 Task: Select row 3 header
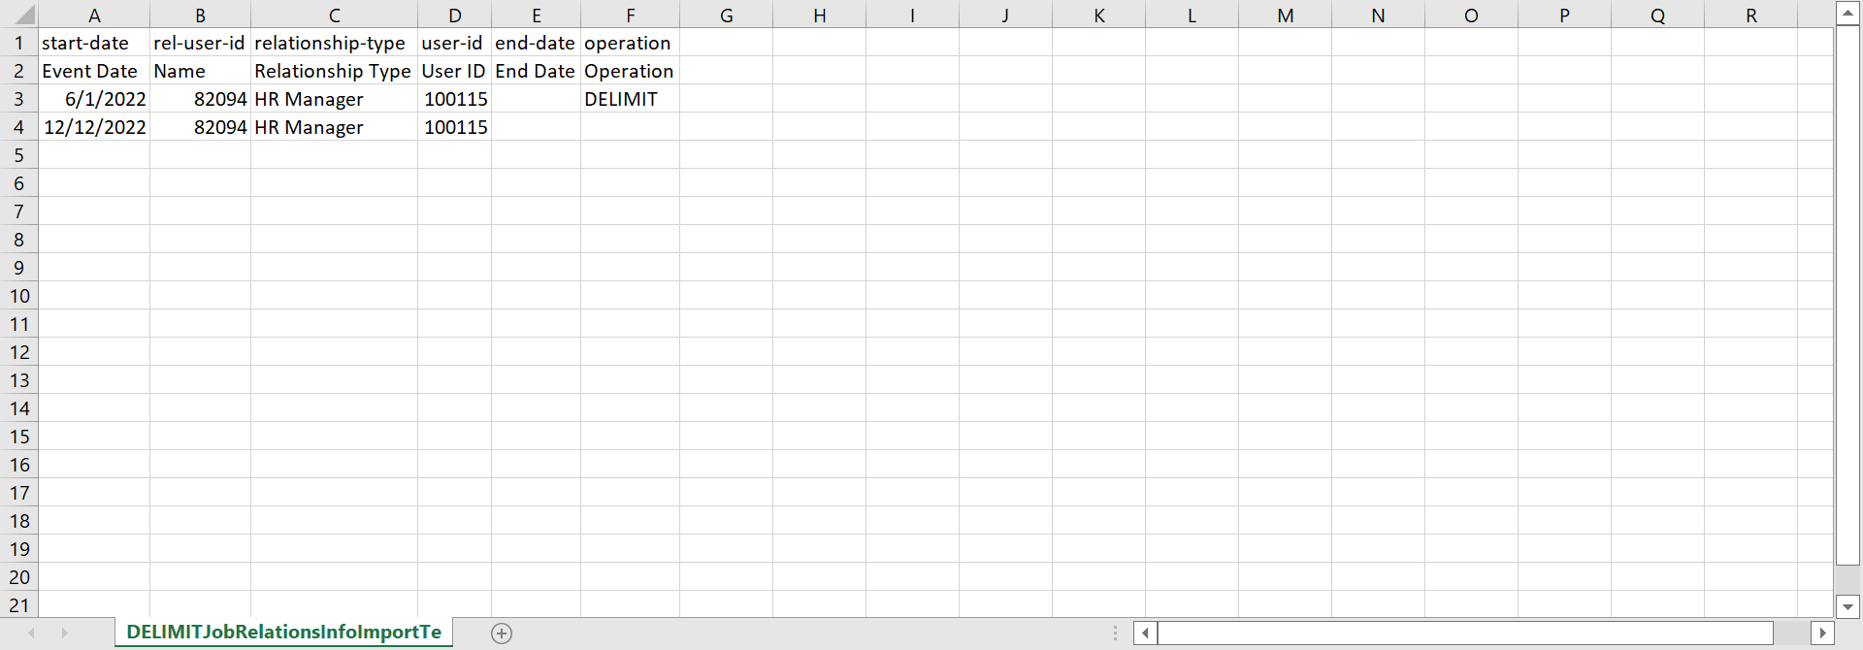(x=18, y=99)
